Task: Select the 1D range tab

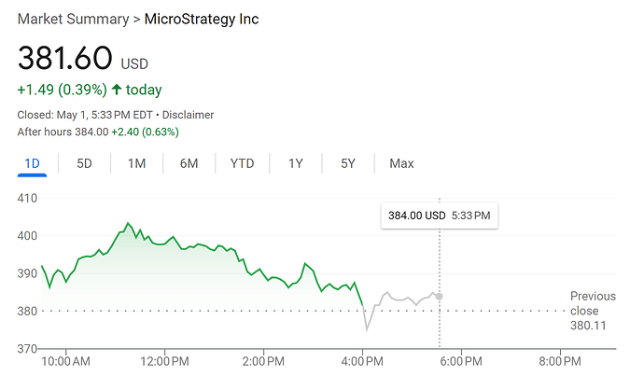Action: point(32,163)
